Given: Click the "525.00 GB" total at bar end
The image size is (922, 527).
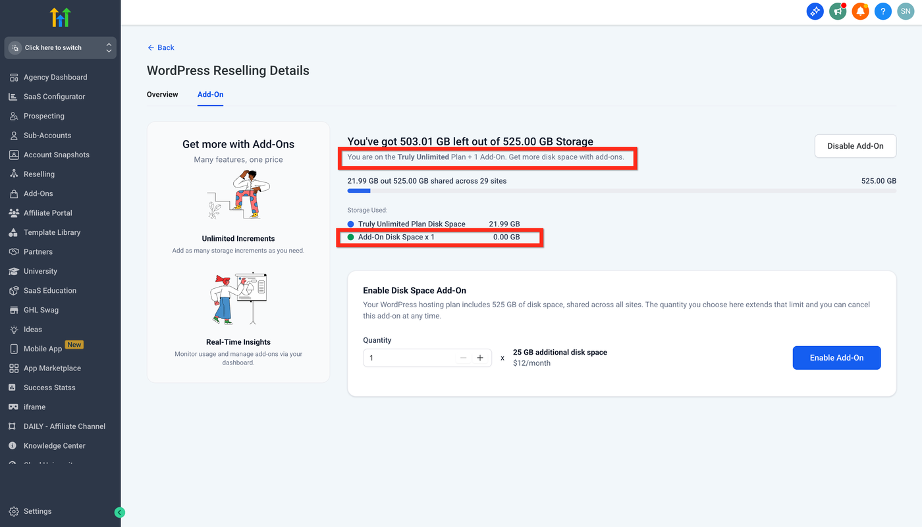Looking at the screenshot, I should tap(879, 181).
